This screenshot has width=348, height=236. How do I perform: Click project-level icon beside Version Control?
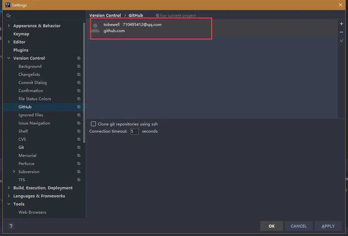tap(79, 58)
